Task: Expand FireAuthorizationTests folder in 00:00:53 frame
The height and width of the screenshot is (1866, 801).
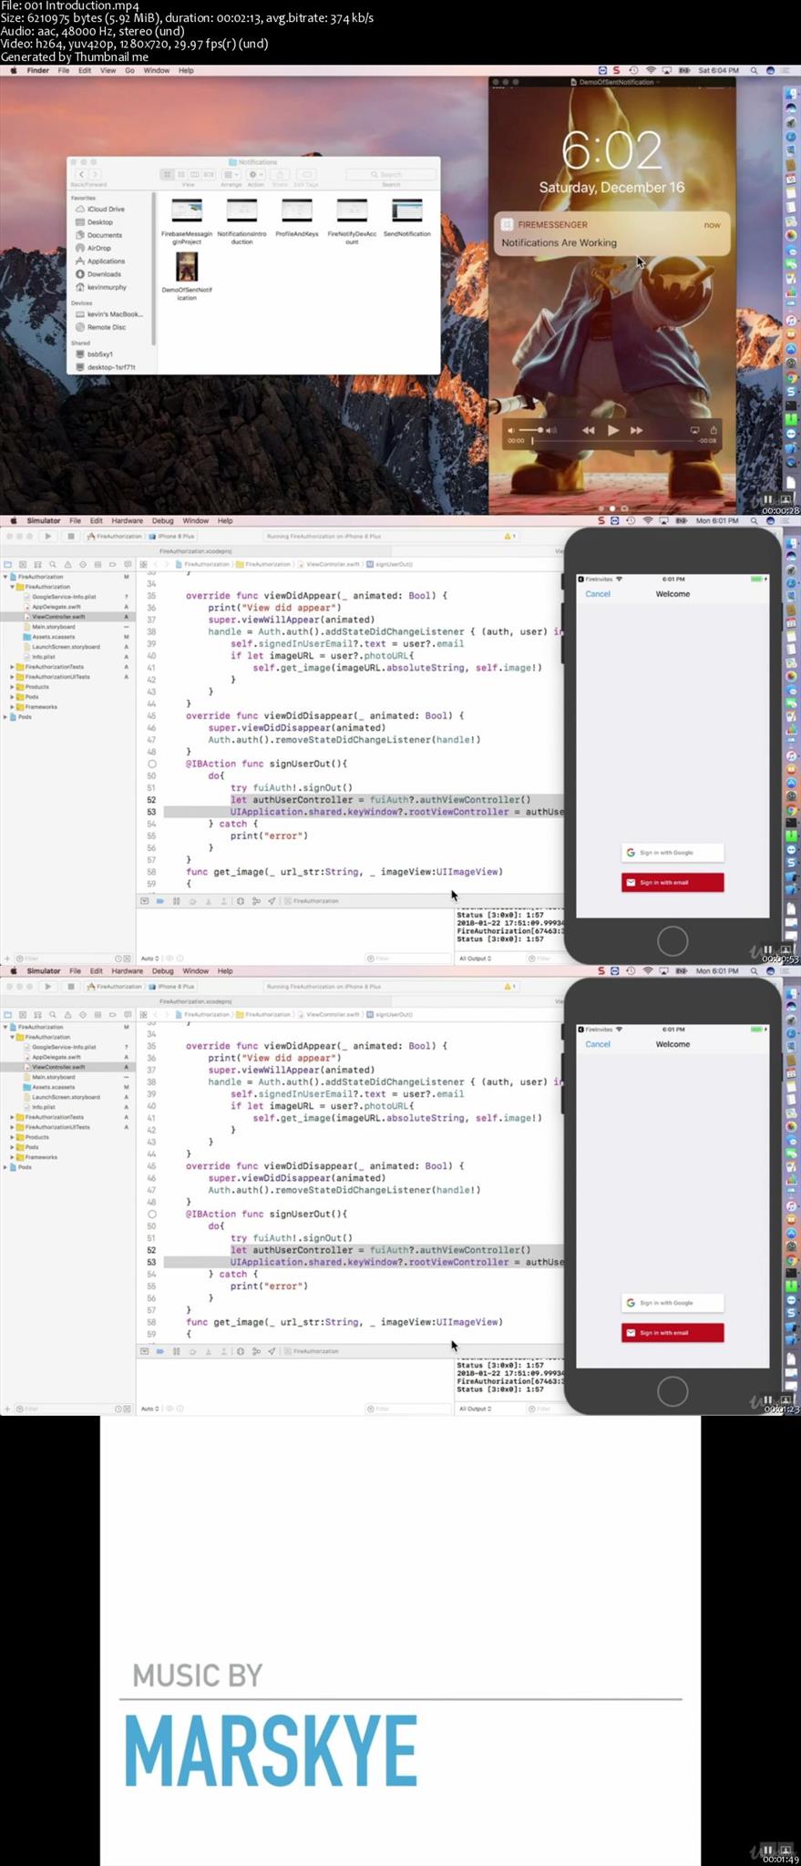Action: [x=12, y=667]
